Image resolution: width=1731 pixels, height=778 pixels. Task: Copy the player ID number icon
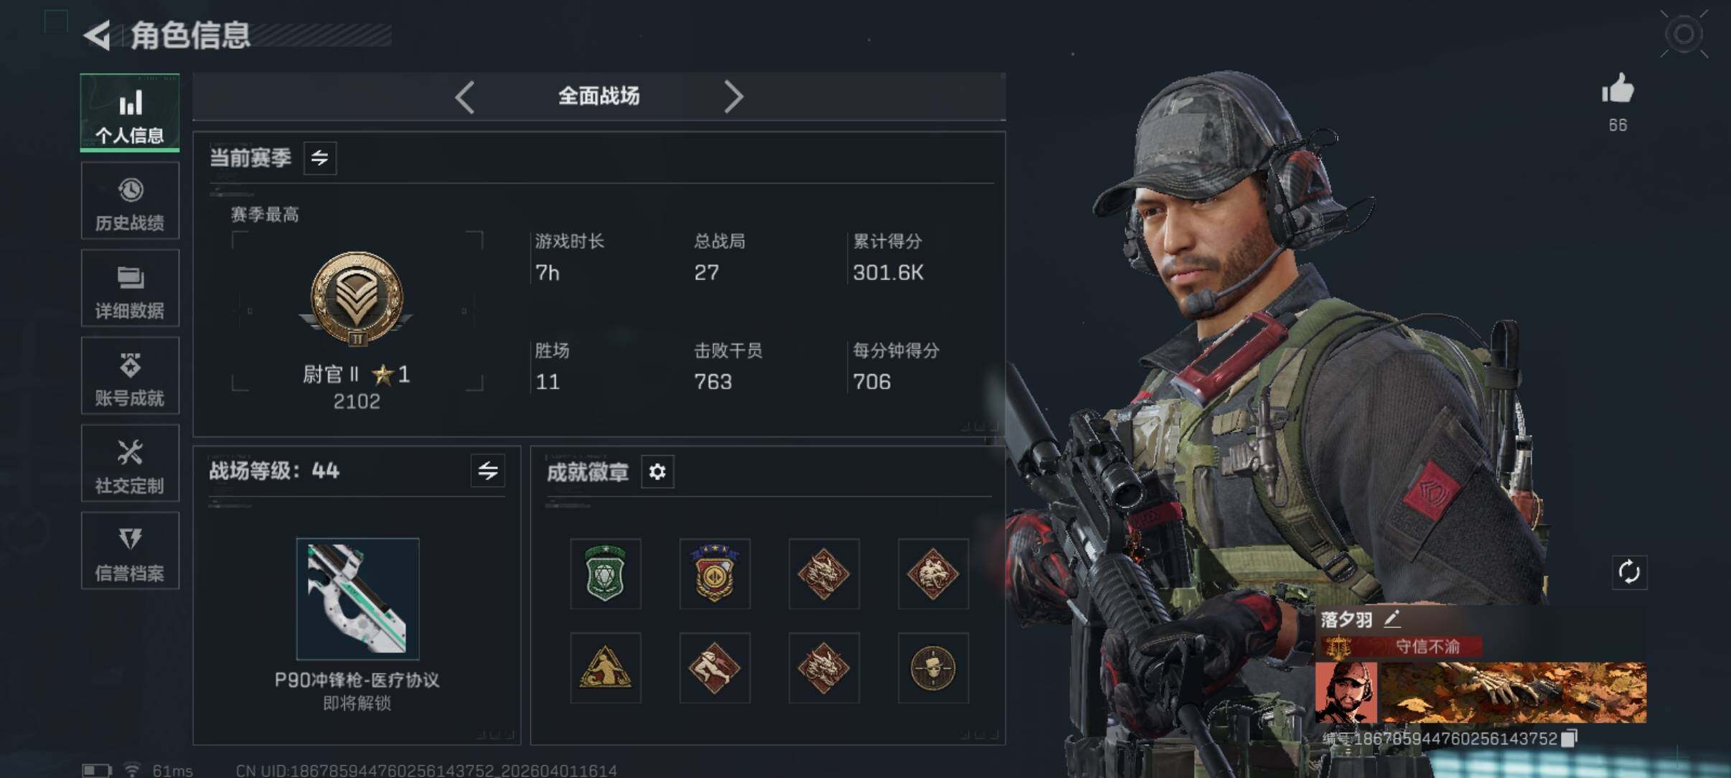point(1570,738)
